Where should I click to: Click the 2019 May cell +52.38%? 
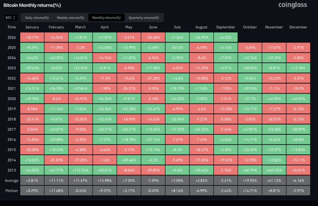(129, 109)
